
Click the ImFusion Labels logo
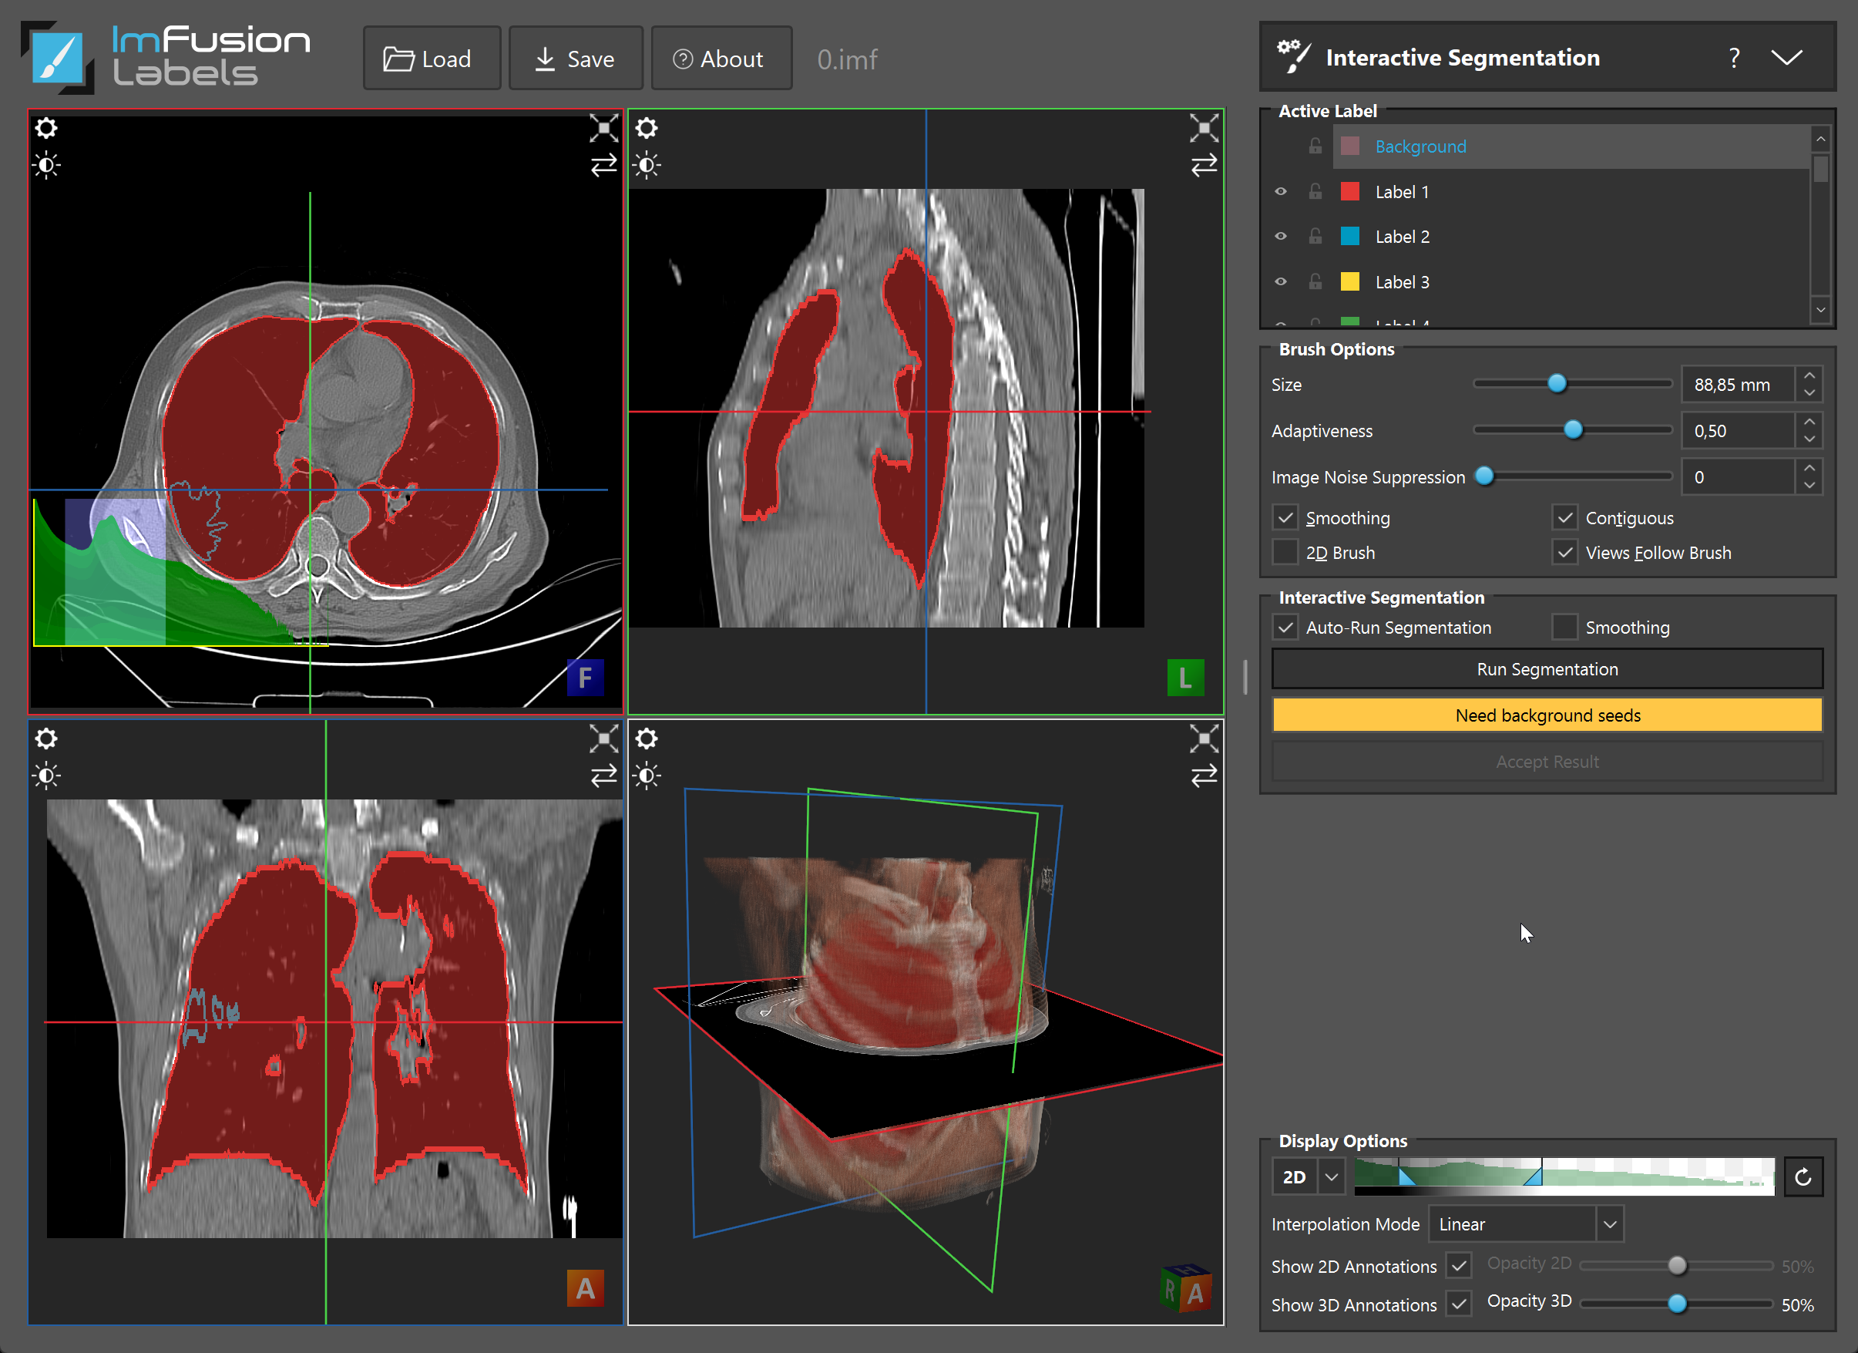coord(166,57)
